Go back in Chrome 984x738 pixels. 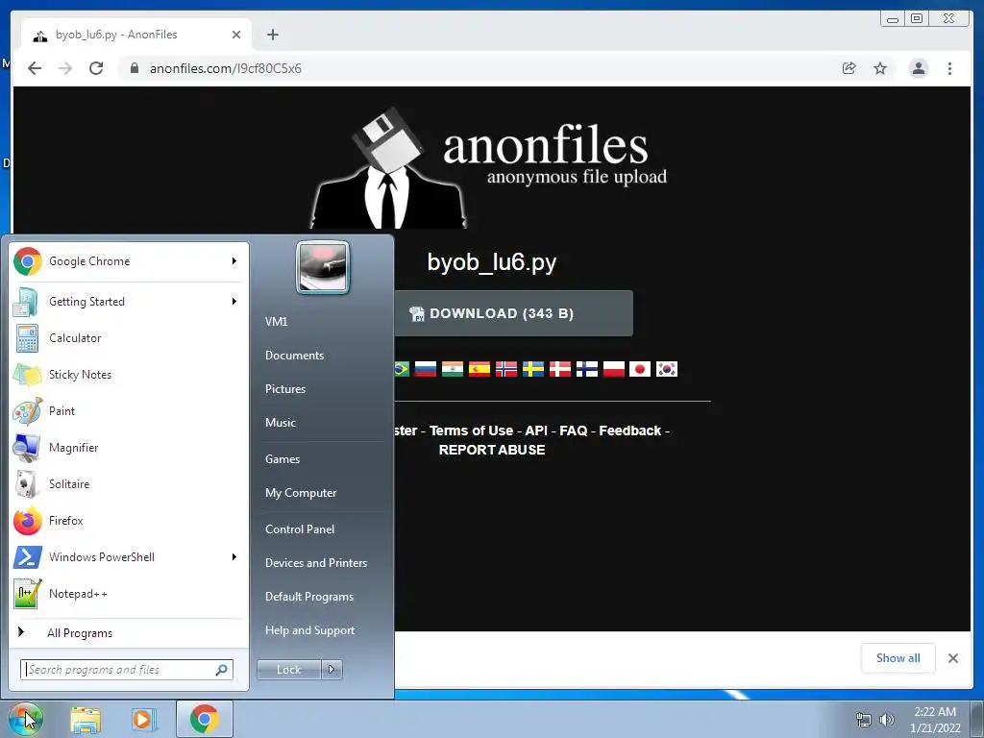pyautogui.click(x=35, y=68)
